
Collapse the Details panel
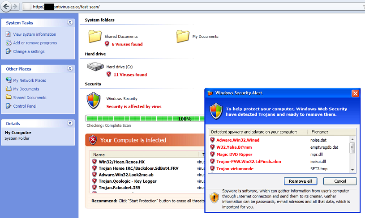point(70,123)
